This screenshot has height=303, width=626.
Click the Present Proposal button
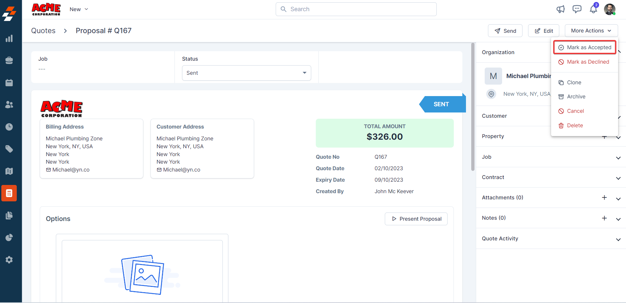416,219
